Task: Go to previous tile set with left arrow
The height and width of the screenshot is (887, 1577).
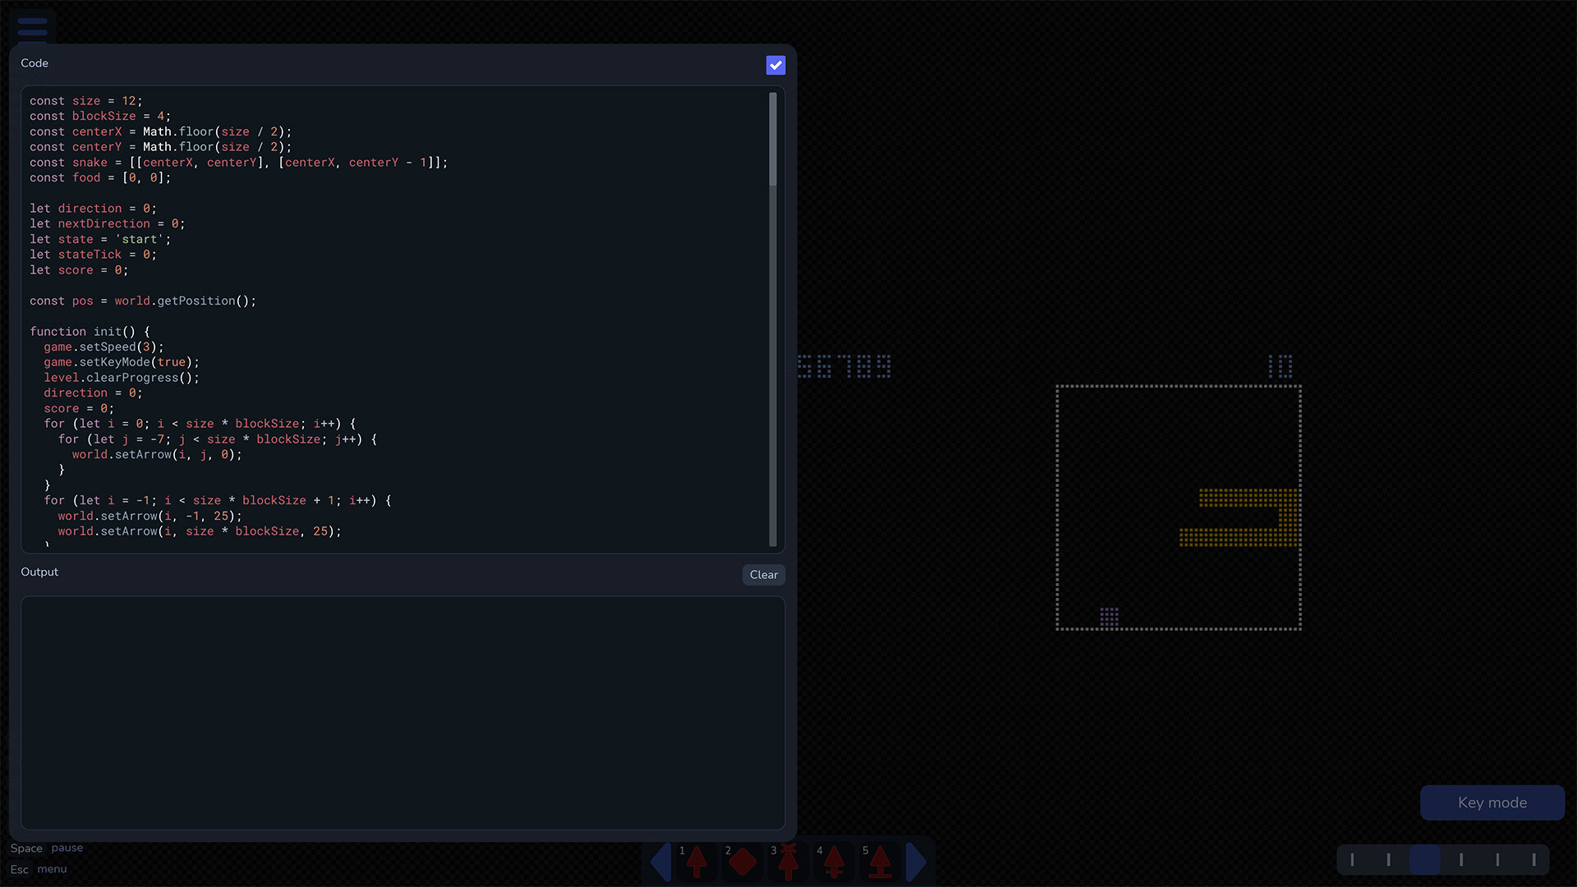Action: [661, 862]
